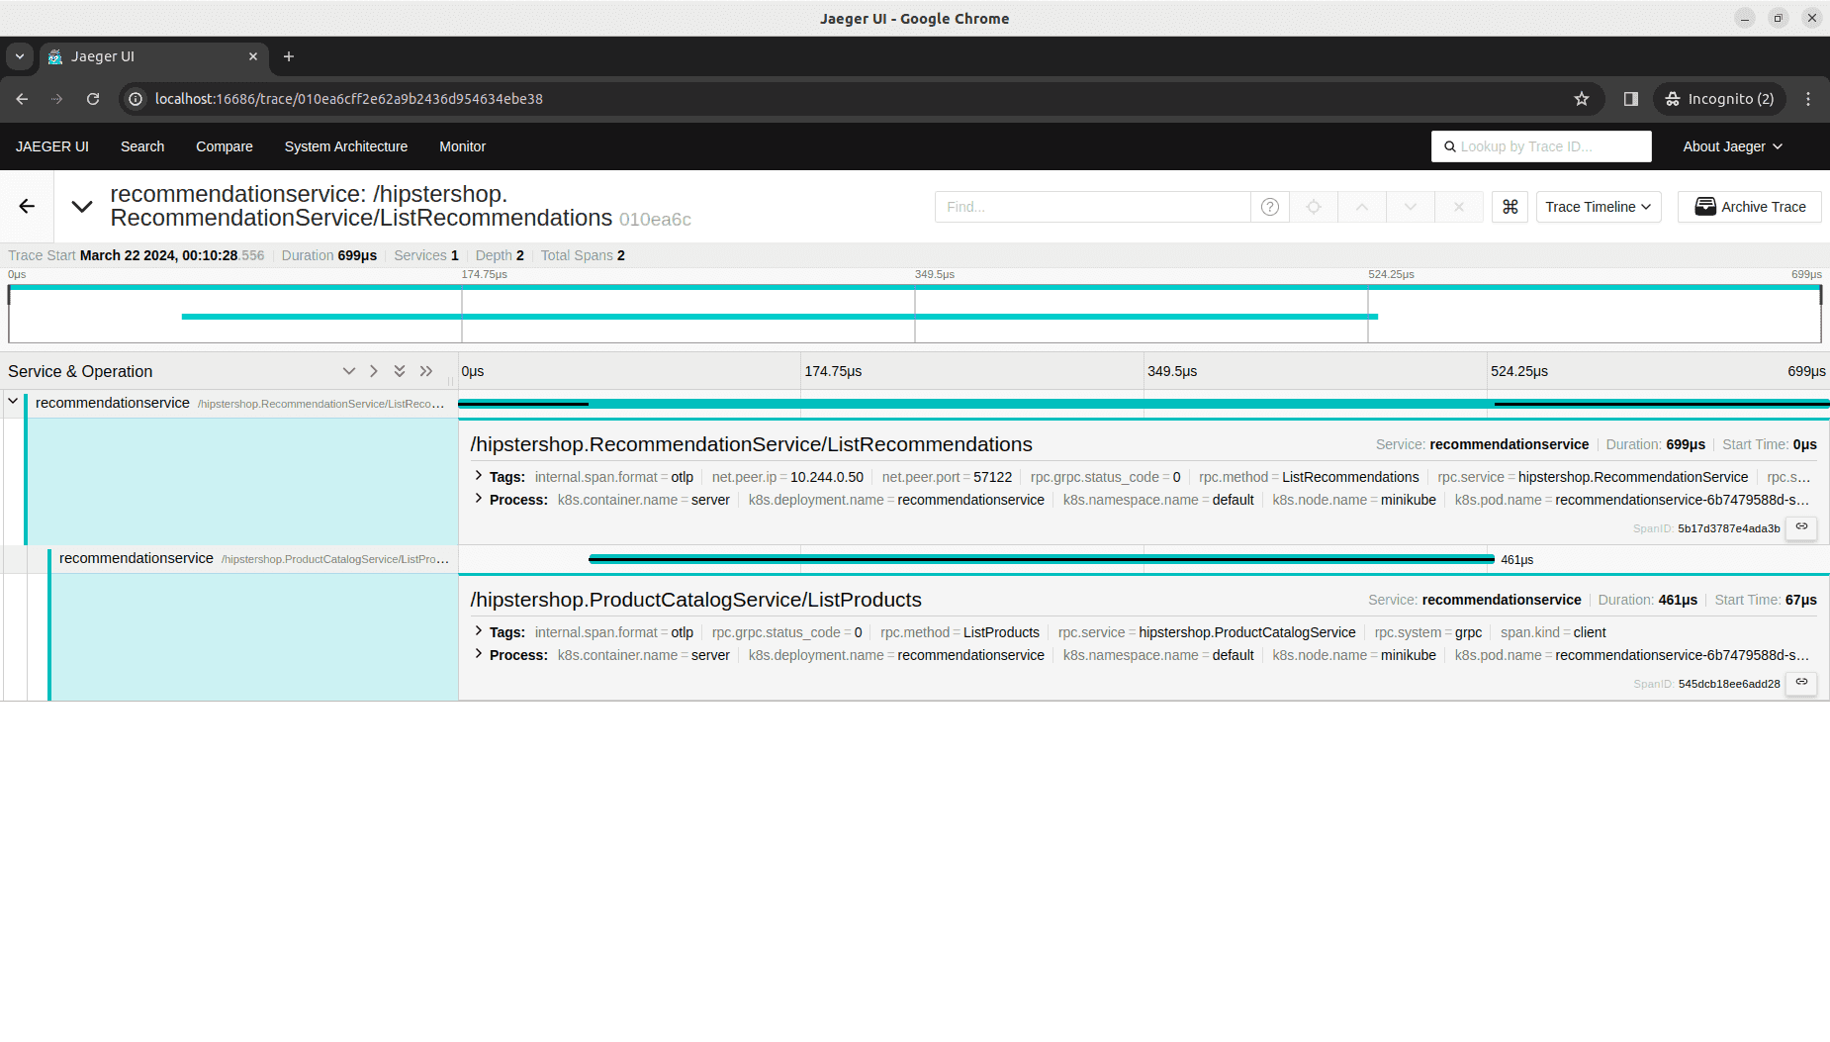Expand one level with right chevron icon
Image resolution: width=1830 pixels, height=1042 pixels.
[373, 371]
